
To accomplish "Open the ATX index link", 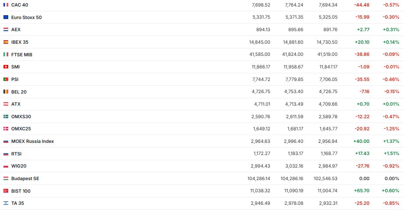I will [x=16, y=104].
